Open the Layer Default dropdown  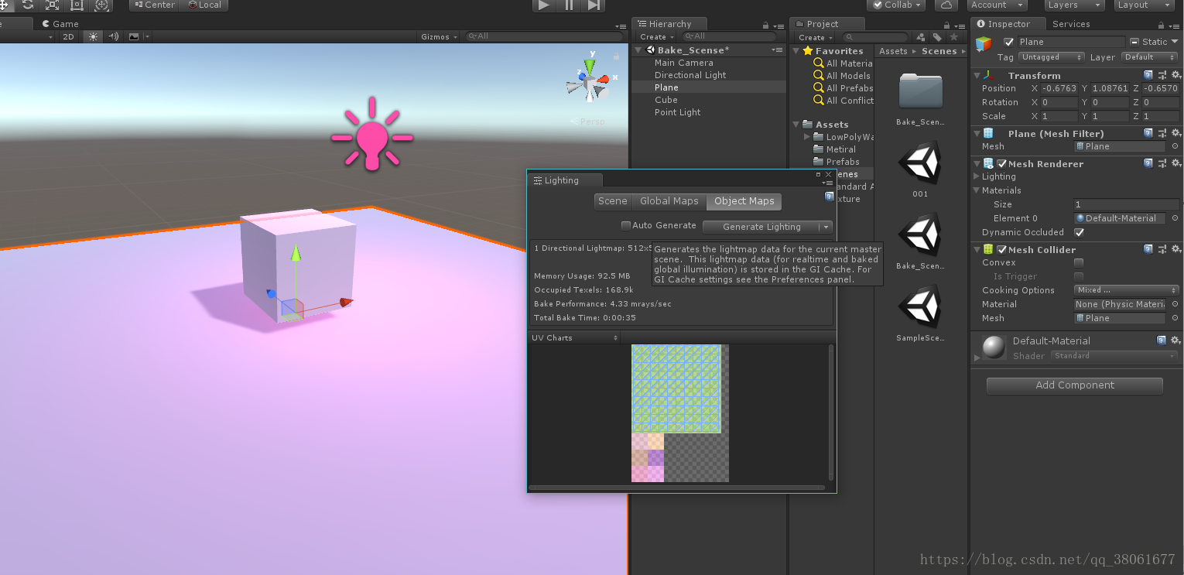point(1148,57)
